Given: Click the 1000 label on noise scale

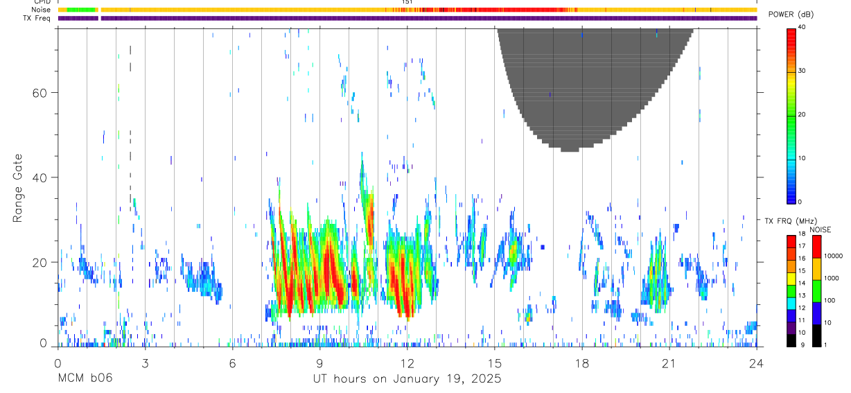Looking at the screenshot, I should coord(832,278).
